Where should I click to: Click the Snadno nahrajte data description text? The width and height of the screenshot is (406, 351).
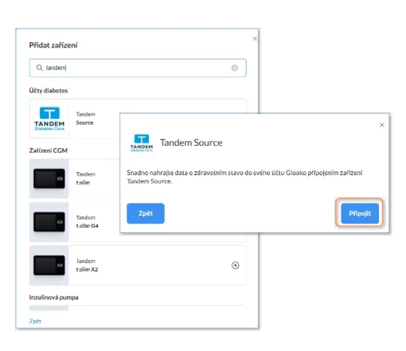[244, 177]
